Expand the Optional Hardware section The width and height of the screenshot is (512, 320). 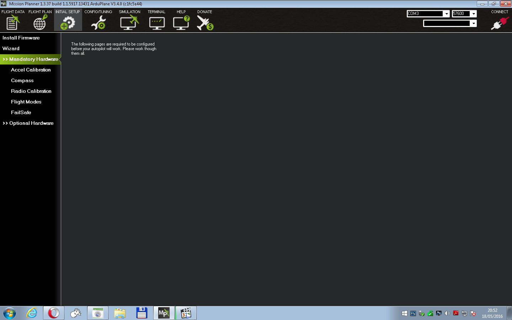28,123
